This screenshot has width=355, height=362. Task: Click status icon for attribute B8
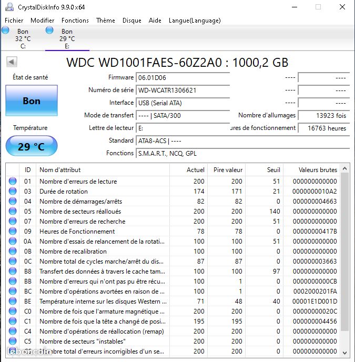click(x=13, y=271)
